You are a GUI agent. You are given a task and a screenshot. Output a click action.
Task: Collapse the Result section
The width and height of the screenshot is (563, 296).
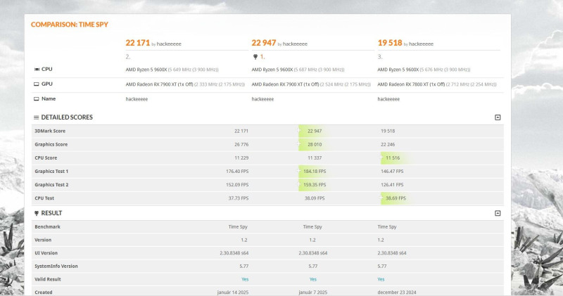tap(498, 213)
